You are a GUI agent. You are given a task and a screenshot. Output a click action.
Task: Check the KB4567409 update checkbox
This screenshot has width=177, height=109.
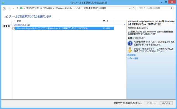click(x=14, y=28)
